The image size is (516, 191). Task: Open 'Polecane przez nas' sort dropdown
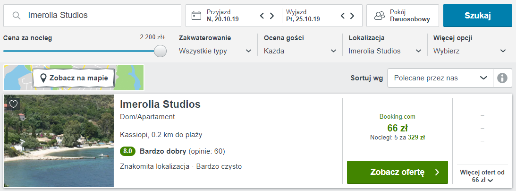(440, 78)
